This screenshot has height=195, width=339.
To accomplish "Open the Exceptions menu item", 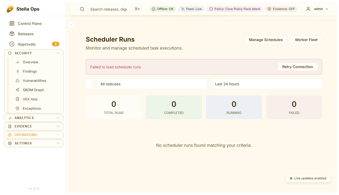I will click(32, 108).
